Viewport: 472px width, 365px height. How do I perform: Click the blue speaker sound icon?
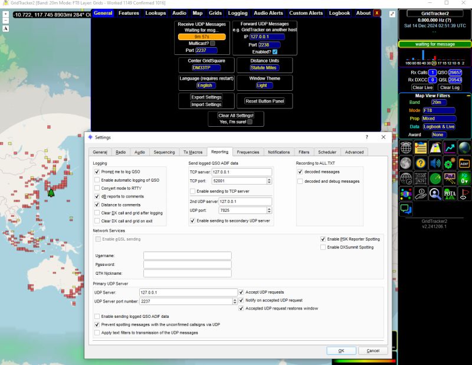coord(435,163)
